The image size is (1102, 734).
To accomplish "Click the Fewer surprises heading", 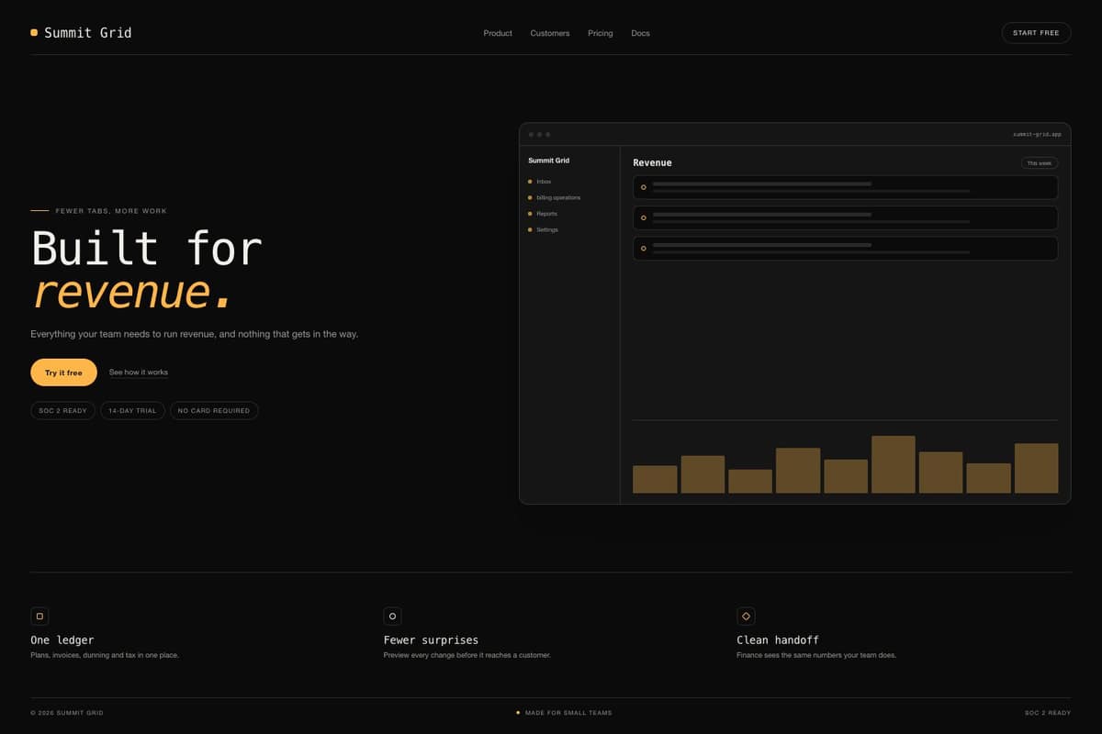I will click(x=431, y=639).
